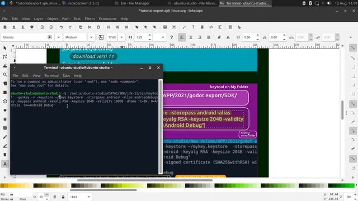
Task: Click the Redo arrow icon
Action: click(70, 27)
